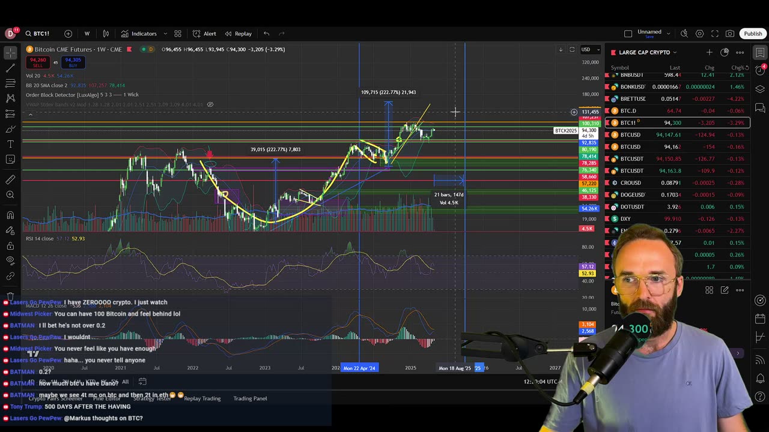Image resolution: width=769 pixels, height=432 pixels.
Task: Sort watchlist by the Last column
Action: 675,68
